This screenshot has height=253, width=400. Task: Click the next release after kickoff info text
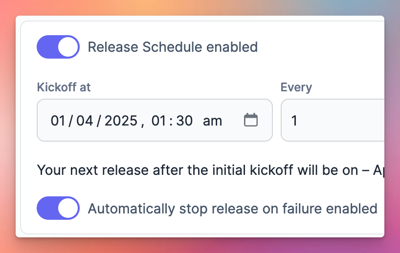tap(210, 170)
